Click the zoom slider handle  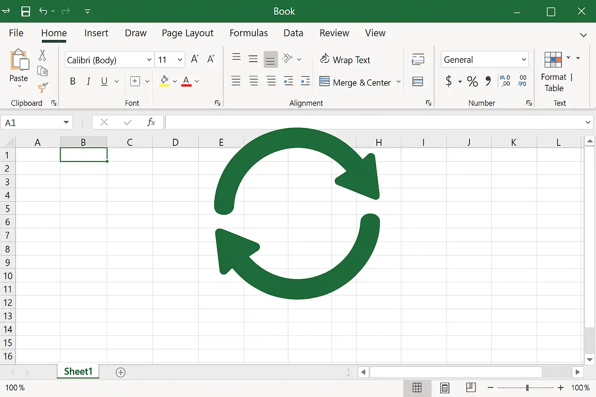[x=527, y=388]
